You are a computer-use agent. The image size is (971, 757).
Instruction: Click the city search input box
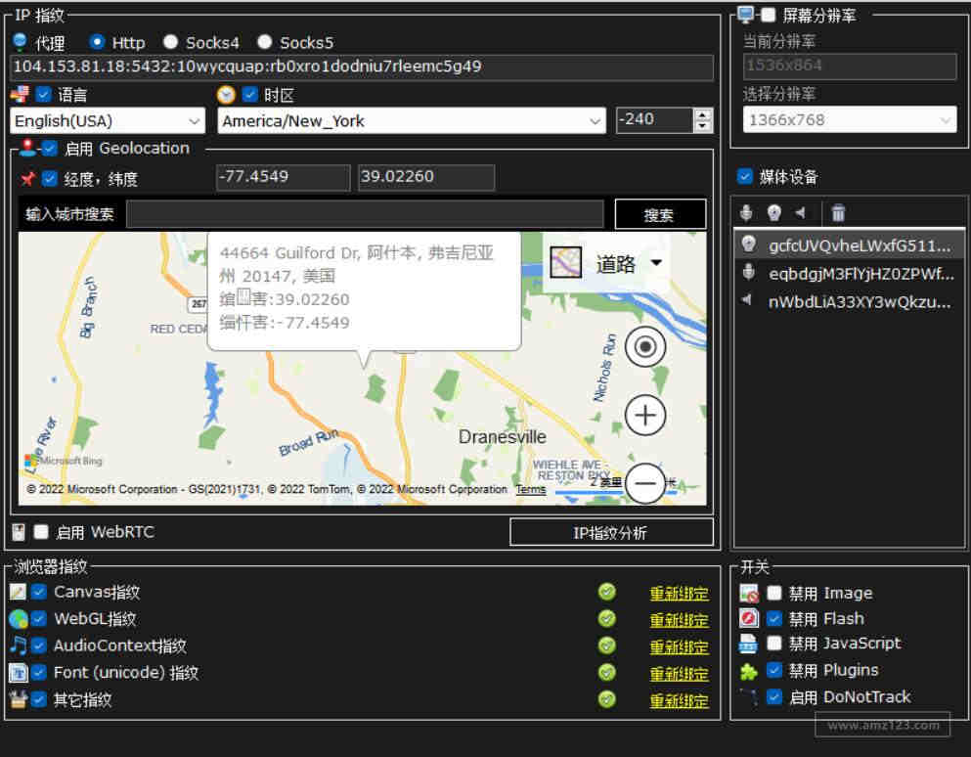pyautogui.click(x=365, y=214)
